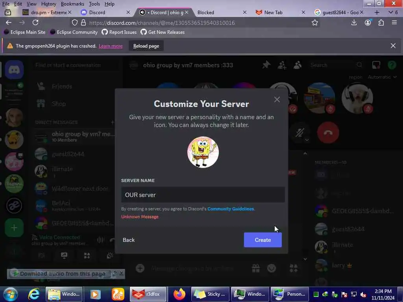The image size is (403, 302).
Task: Click the red disconnect call button
Action: [x=328, y=133]
